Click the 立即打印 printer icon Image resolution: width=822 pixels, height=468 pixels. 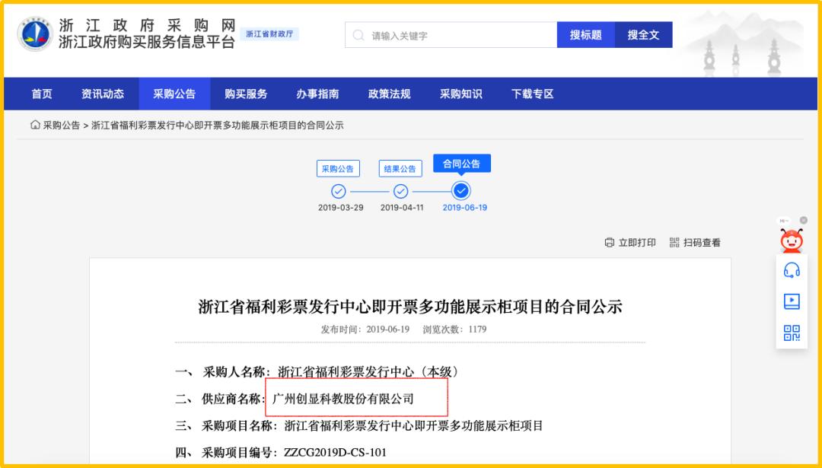(x=608, y=243)
